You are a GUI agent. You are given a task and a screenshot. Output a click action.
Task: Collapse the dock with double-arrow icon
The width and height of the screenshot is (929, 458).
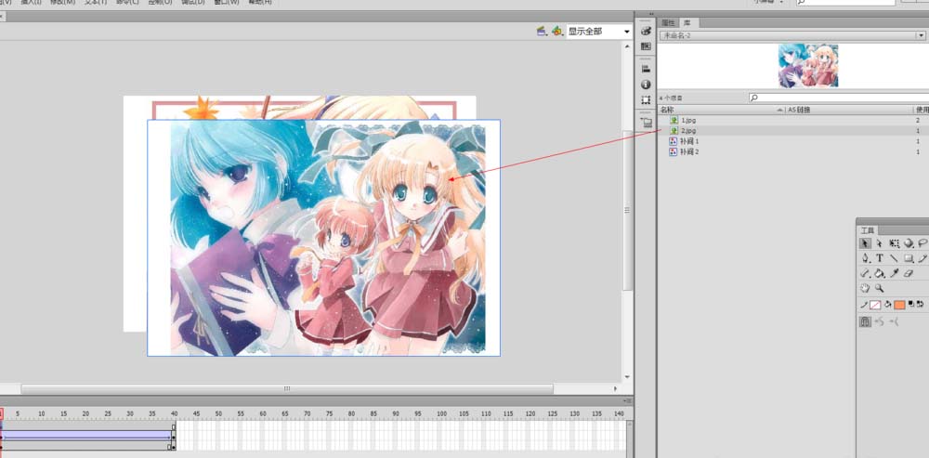[652, 14]
